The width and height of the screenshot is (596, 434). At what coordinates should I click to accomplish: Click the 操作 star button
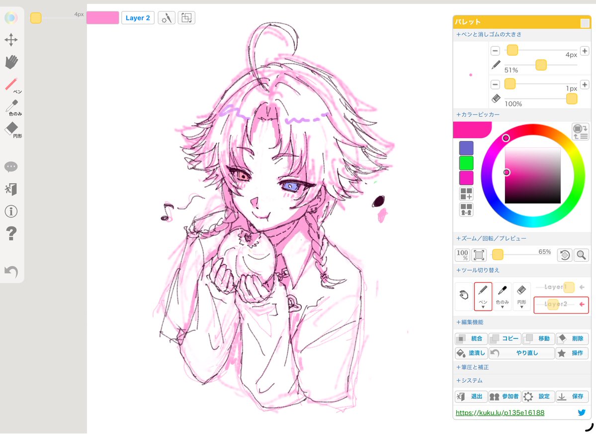point(572,353)
